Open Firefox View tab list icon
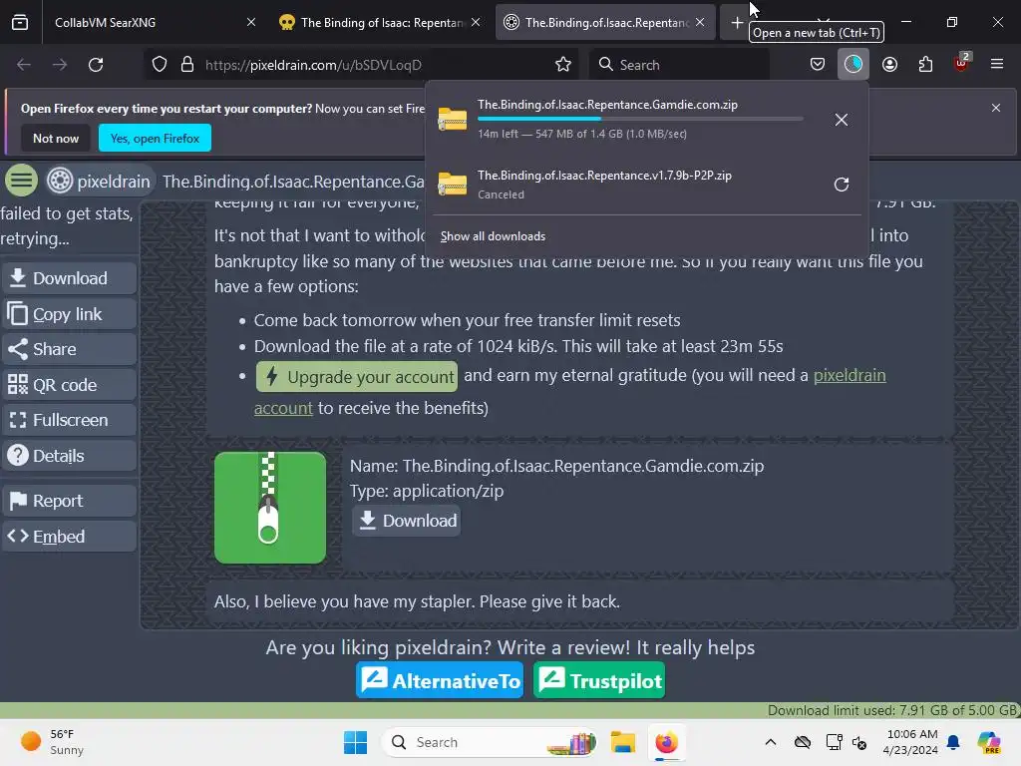This screenshot has width=1021, height=766. [20, 22]
